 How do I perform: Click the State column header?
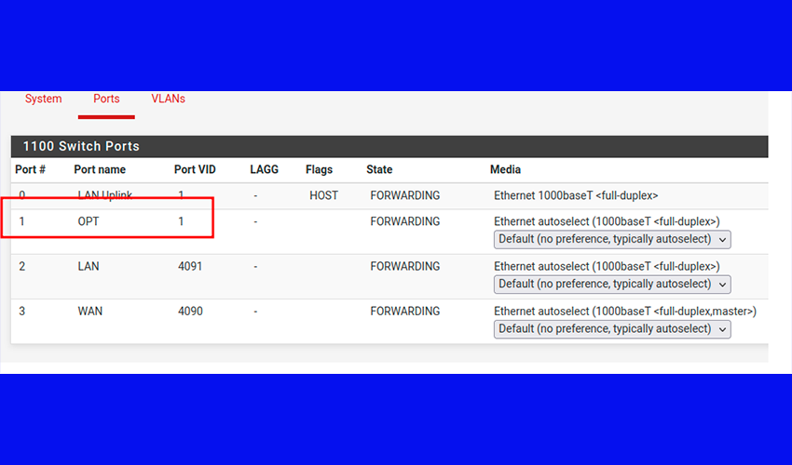(x=379, y=169)
